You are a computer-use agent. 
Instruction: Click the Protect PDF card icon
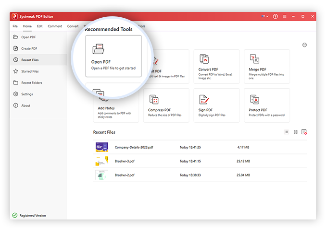click(254, 99)
